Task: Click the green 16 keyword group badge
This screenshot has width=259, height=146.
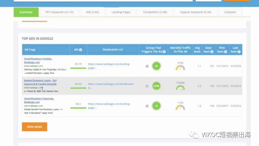Action: 156,106
